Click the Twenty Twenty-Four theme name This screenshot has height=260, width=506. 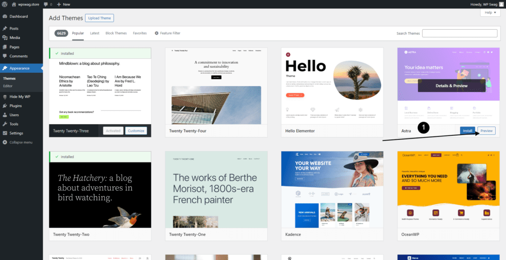tap(187, 131)
